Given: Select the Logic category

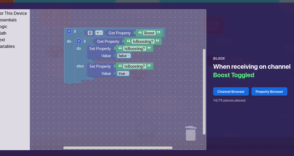Looking at the screenshot, I should (4, 26).
